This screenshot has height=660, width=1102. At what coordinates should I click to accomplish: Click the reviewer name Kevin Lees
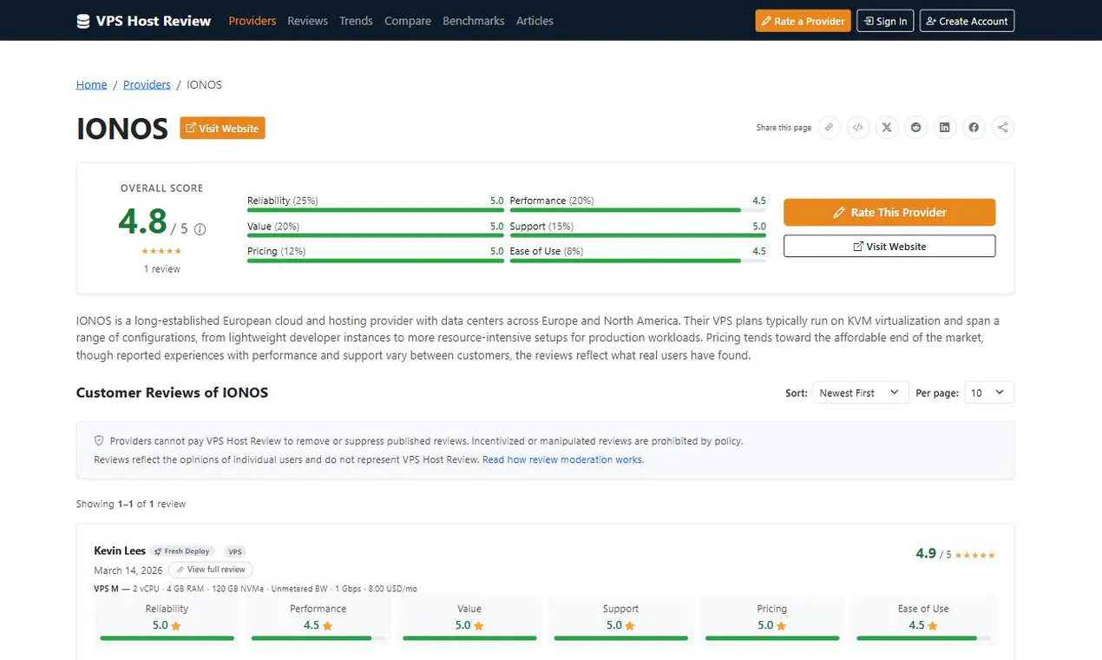[120, 551]
